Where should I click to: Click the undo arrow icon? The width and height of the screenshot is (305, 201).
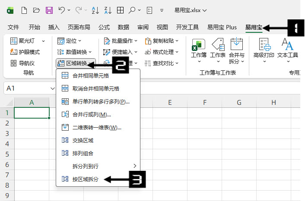point(62,10)
